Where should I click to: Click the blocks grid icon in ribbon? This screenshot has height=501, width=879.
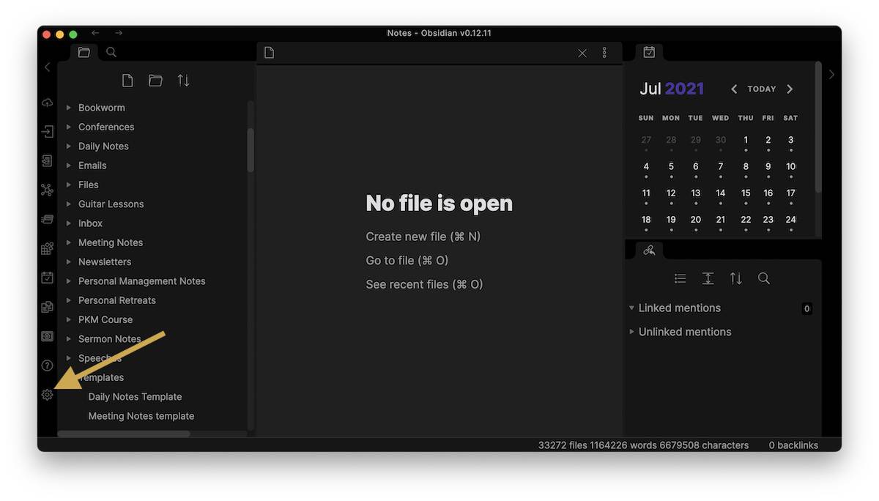tap(47, 248)
